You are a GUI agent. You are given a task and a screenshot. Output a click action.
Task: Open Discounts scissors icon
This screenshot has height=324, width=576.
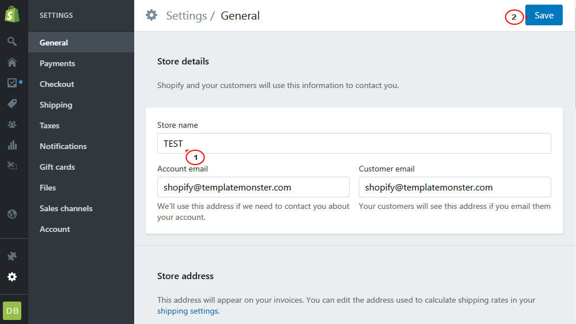(12, 166)
